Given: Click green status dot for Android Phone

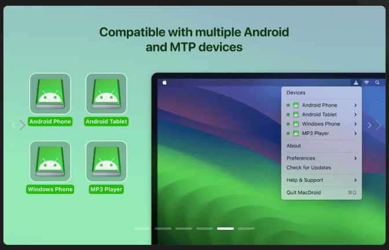Looking at the screenshot, I should pos(288,105).
